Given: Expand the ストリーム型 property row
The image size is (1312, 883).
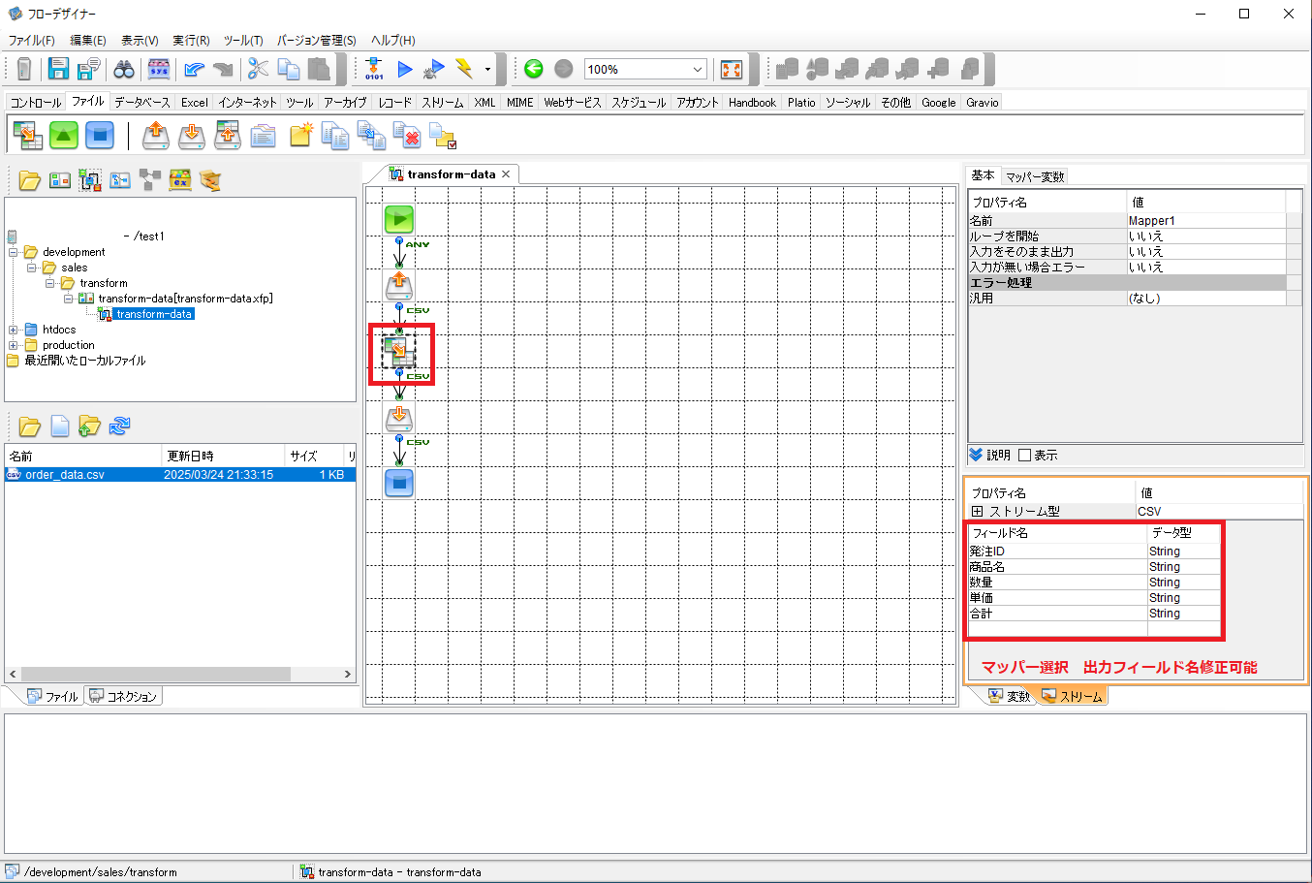Looking at the screenshot, I should (977, 511).
